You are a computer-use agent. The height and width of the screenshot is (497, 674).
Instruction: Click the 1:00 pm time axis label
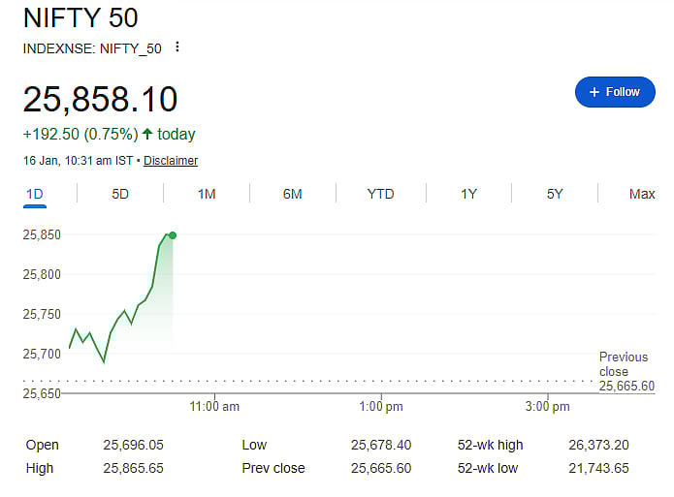(380, 407)
